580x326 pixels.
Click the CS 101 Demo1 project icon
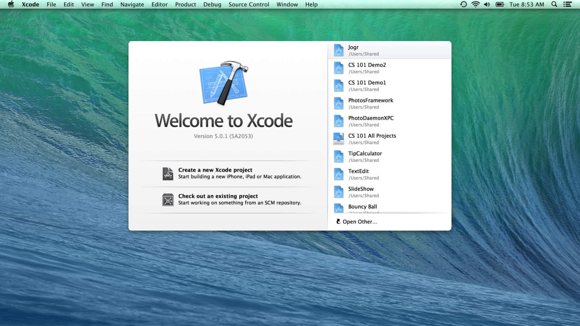tap(339, 86)
